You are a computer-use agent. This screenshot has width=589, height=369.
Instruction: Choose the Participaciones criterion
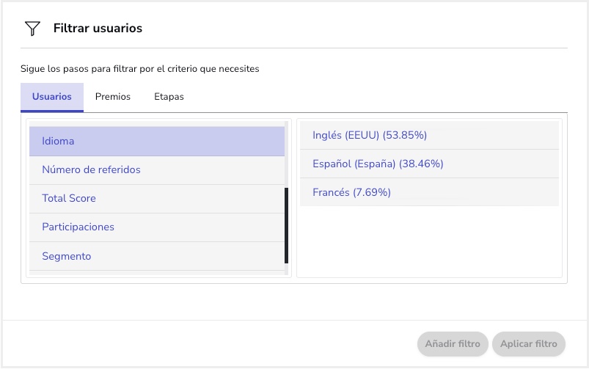tap(157, 227)
